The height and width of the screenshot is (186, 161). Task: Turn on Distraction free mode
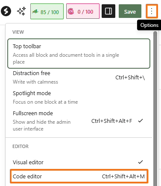79,78
